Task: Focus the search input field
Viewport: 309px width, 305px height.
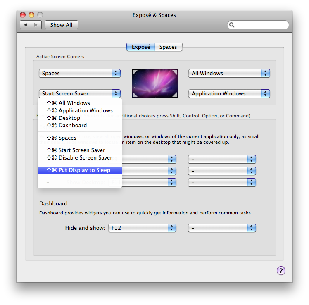Action: pos(258,25)
